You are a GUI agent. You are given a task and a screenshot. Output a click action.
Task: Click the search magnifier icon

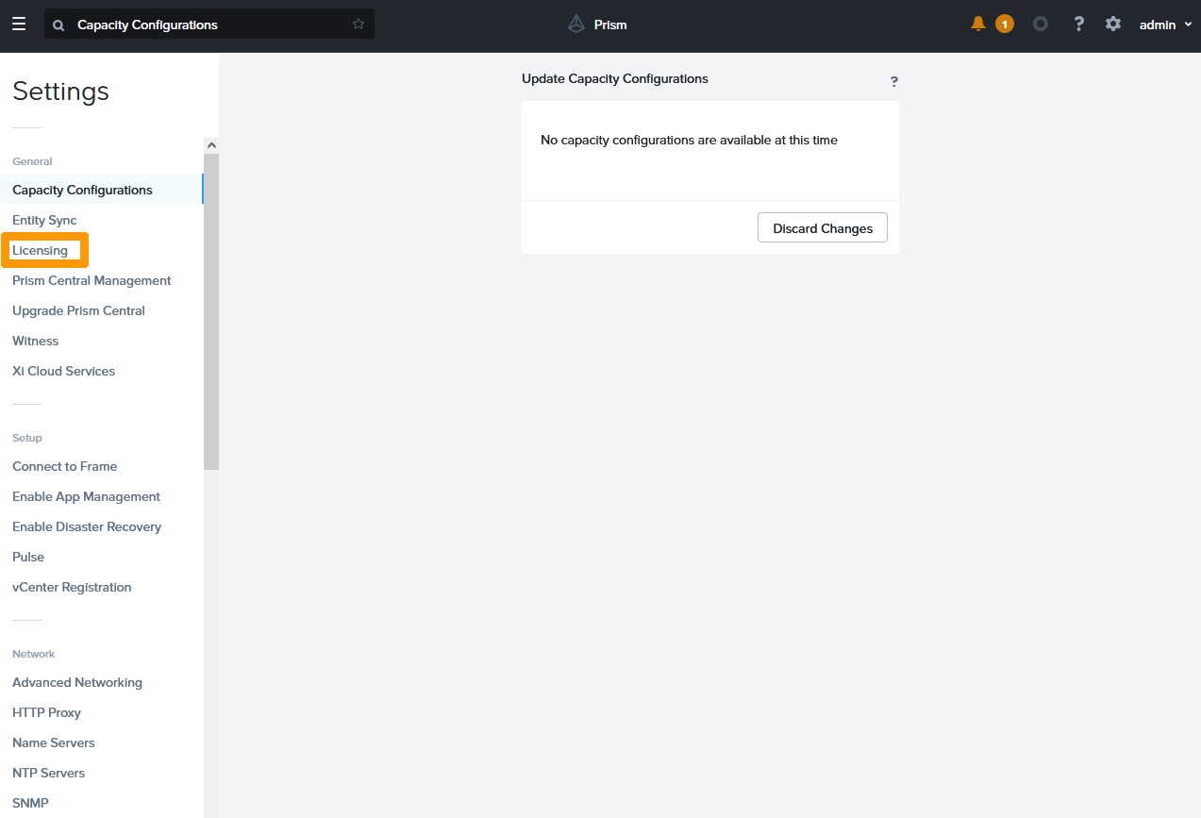58,25
